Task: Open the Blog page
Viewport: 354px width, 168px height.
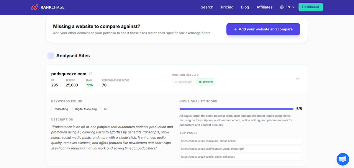Action: (245, 7)
